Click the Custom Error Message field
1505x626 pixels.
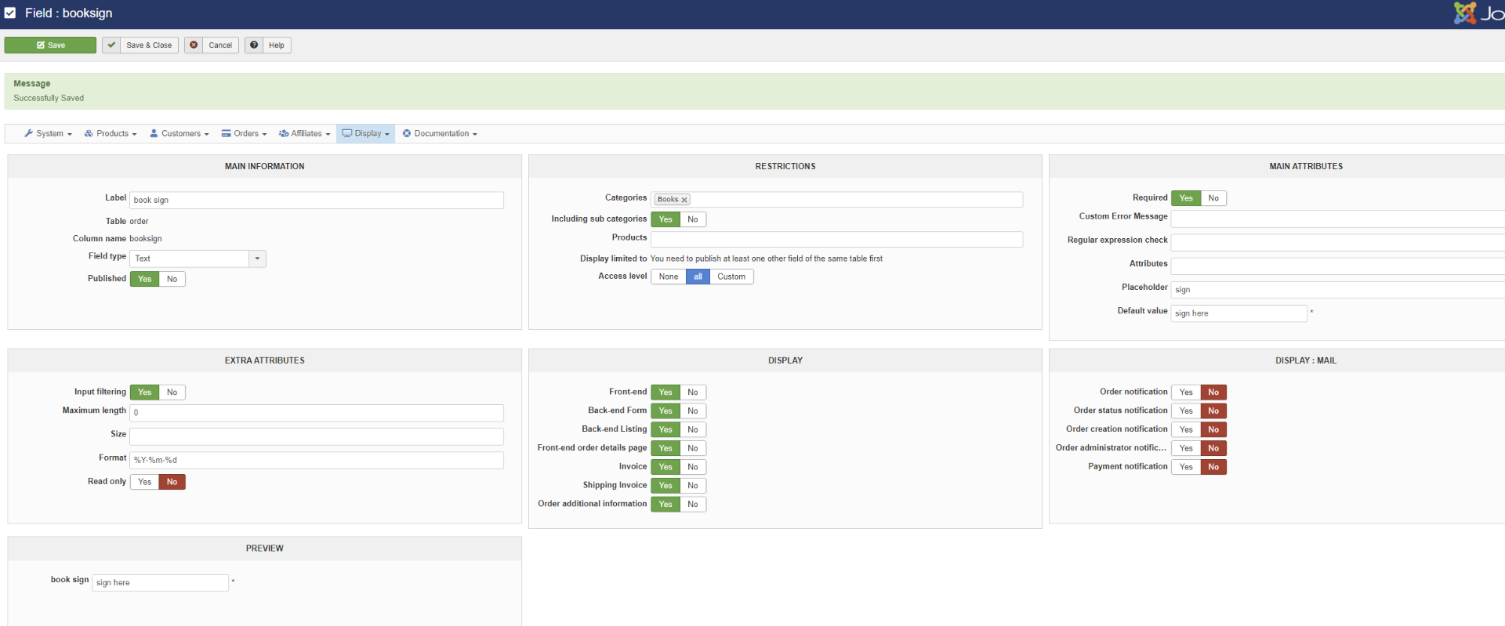click(1338, 219)
